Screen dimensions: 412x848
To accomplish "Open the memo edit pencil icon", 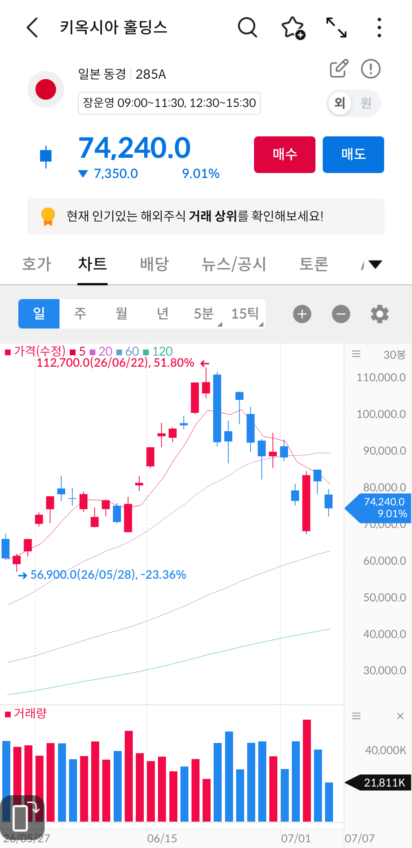I will point(339,69).
